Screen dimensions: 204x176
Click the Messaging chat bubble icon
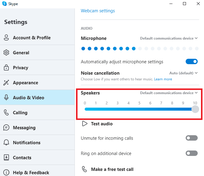point(6,127)
